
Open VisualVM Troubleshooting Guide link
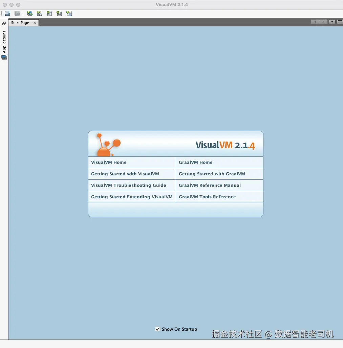129,185
